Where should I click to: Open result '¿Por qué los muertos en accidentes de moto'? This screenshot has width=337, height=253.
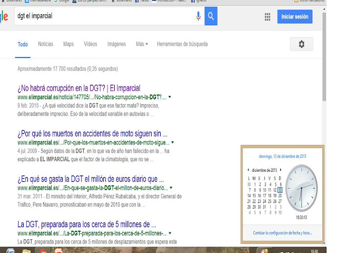pyautogui.click(x=93, y=133)
